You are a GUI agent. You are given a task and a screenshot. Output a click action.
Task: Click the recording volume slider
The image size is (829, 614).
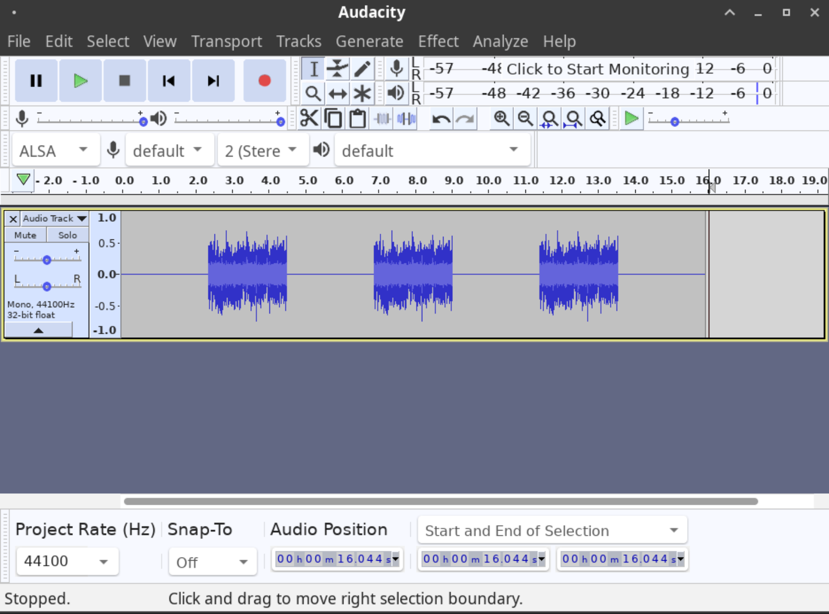(91, 120)
